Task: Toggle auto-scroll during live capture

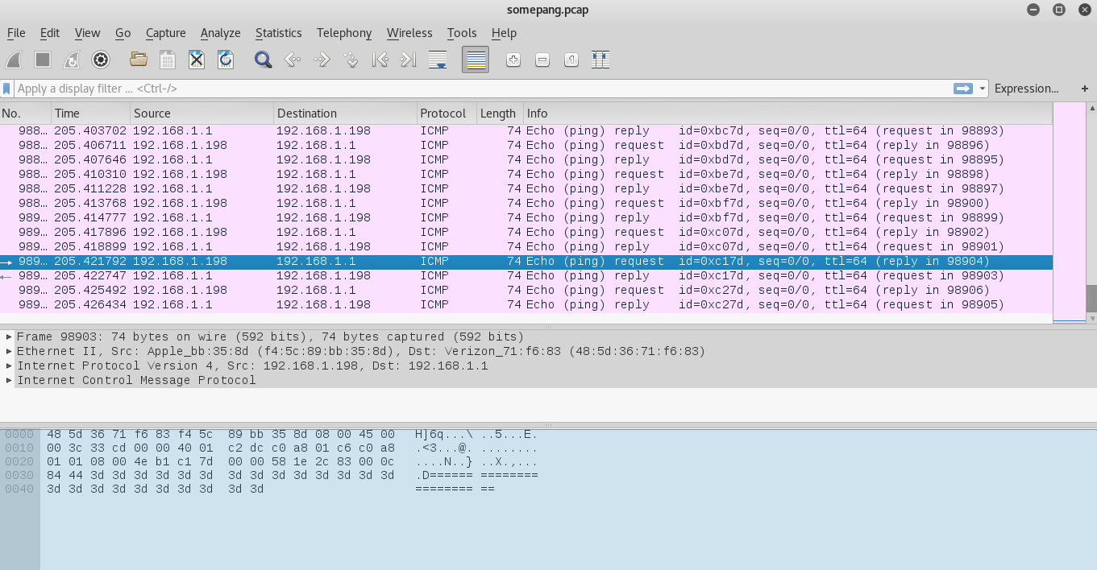Action: click(438, 60)
